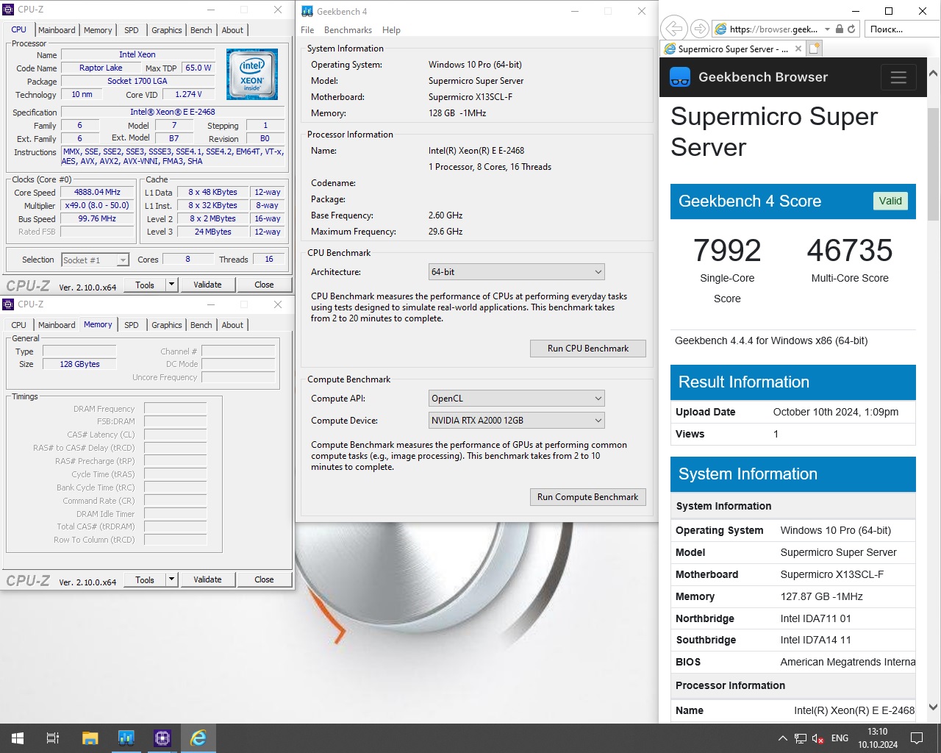Viewport: 941px width, 753px height.
Task: Show hidden system tray icons
Action: pyautogui.click(x=783, y=738)
